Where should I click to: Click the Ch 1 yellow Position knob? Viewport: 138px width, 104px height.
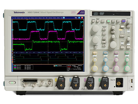(x=95, y=60)
